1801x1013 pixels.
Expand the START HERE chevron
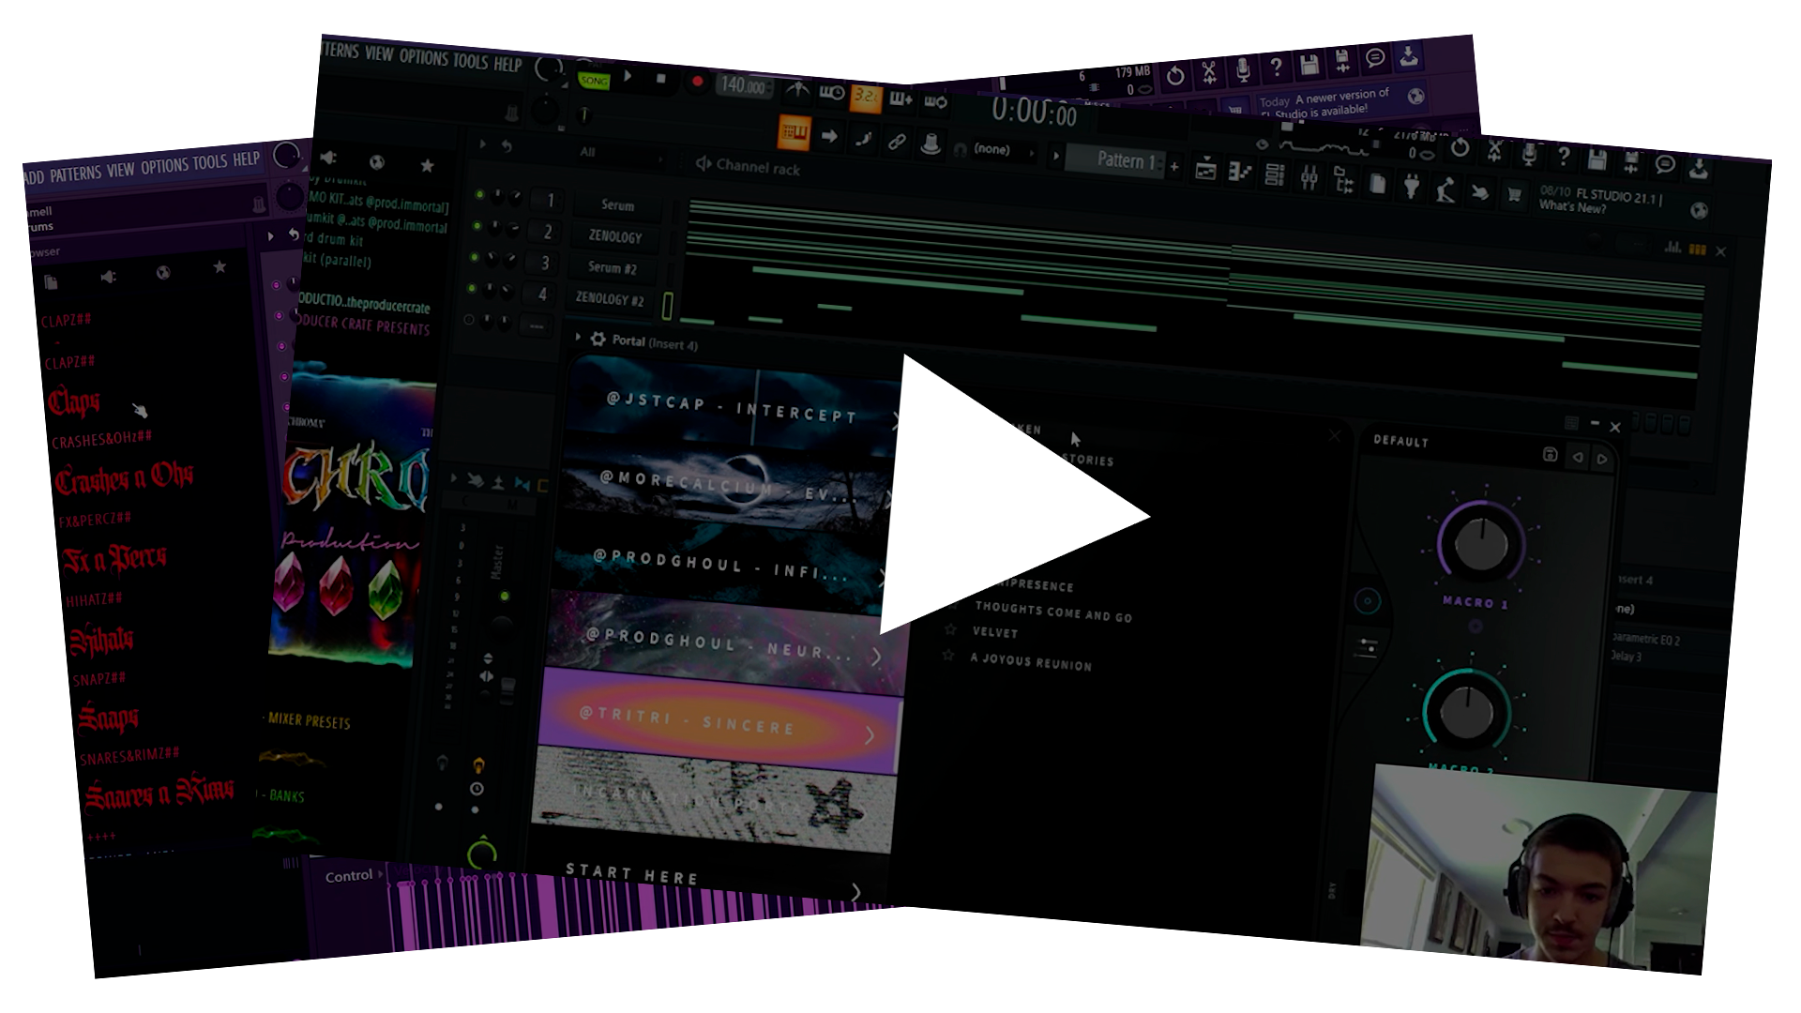point(855,891)
